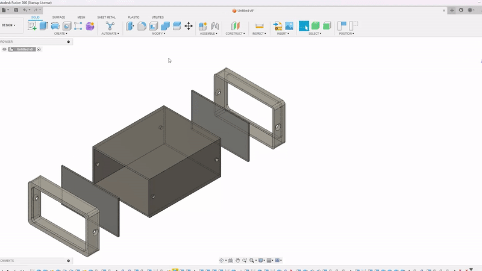Pick the Revolve tool
The image size is (482, 271).
click(x=55, y=26)
